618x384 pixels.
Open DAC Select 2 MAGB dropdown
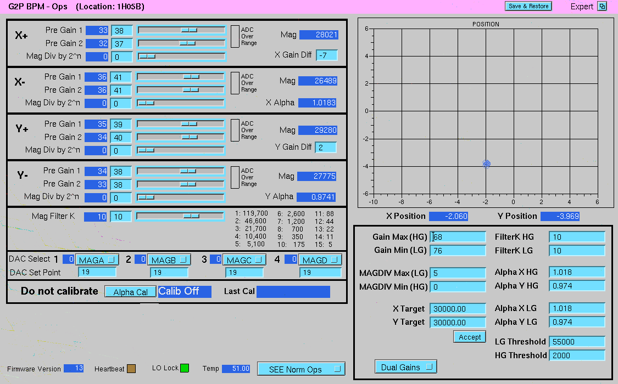pos(169,260)
